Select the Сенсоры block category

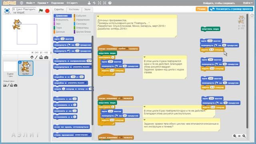82,24
